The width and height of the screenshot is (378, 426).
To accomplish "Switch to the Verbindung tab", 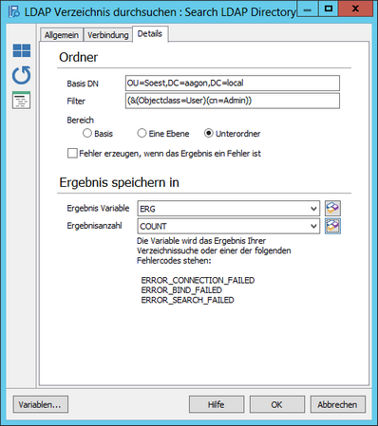I will 108,35.
